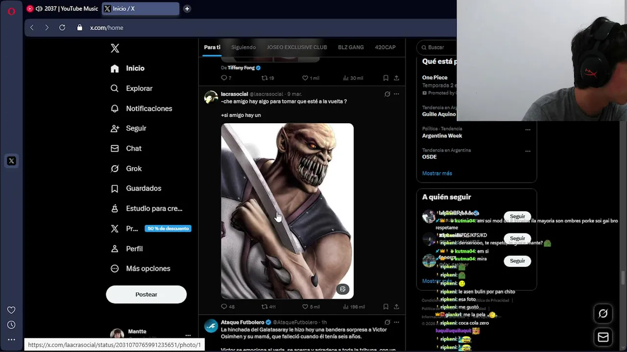Like the Tiffany Fong post with 1 mil likes

pyautogui.click(x=310, y=78)
